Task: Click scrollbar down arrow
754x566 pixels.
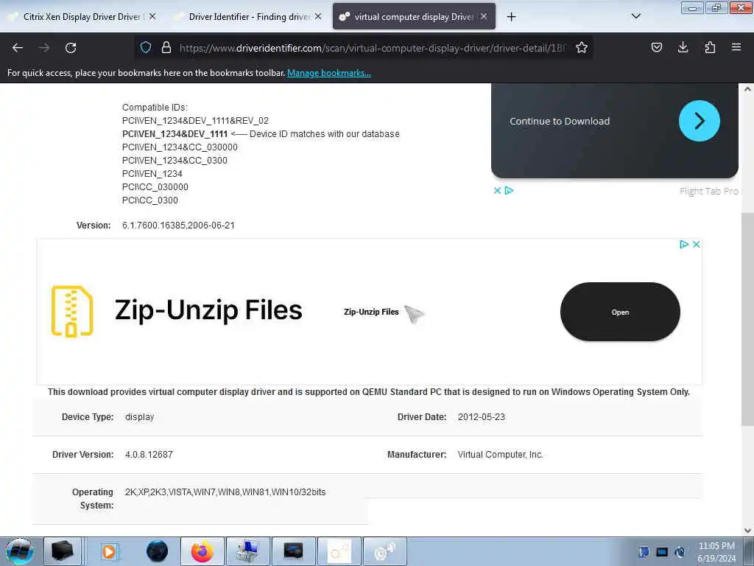Action: [747, 531]
